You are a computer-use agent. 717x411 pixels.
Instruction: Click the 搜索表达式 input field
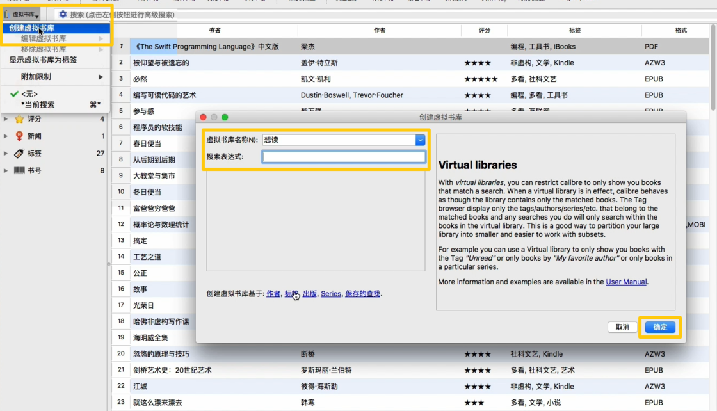tap(343, 157)
